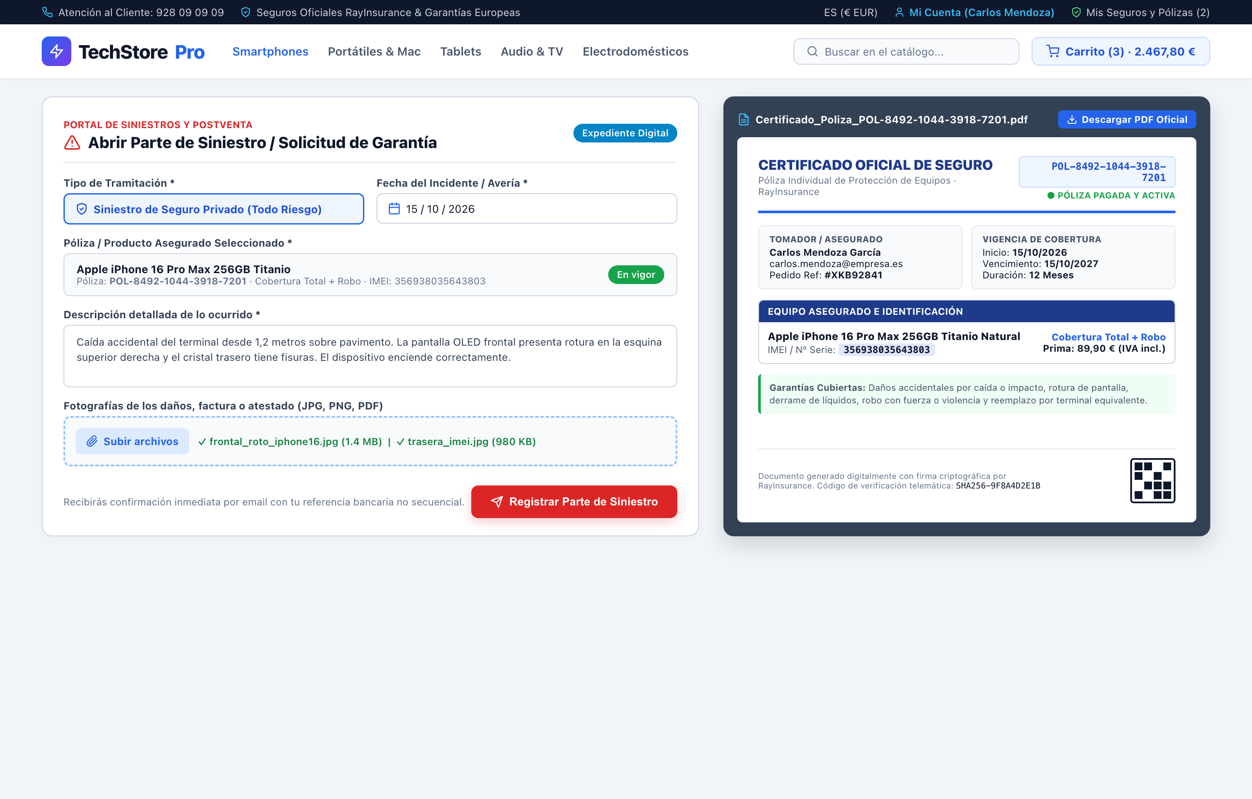Click the paperclip icon in Subir archivos

pos(92,441)
